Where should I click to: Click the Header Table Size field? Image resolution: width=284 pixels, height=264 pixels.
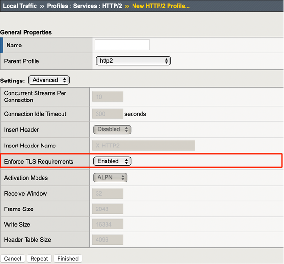(107, 240)
